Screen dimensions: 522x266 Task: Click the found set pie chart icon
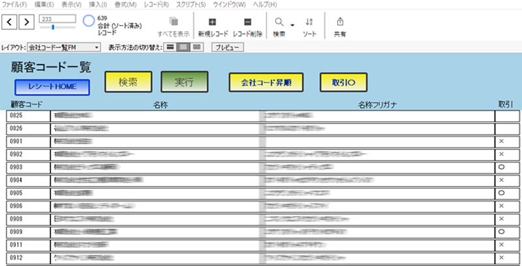[88, 21]
